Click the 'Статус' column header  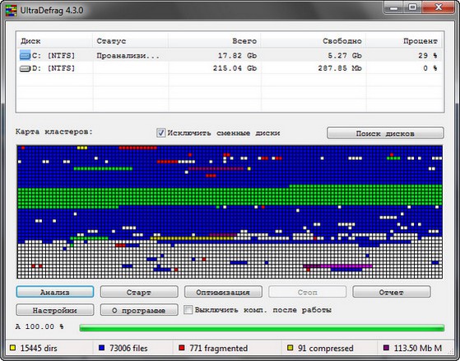coord(131,41)
